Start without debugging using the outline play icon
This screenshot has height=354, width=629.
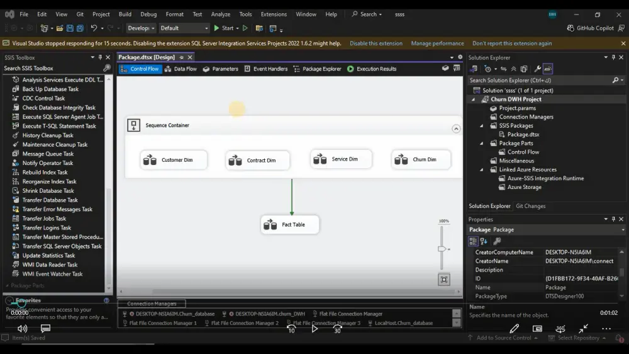click(x=245, y=28)
